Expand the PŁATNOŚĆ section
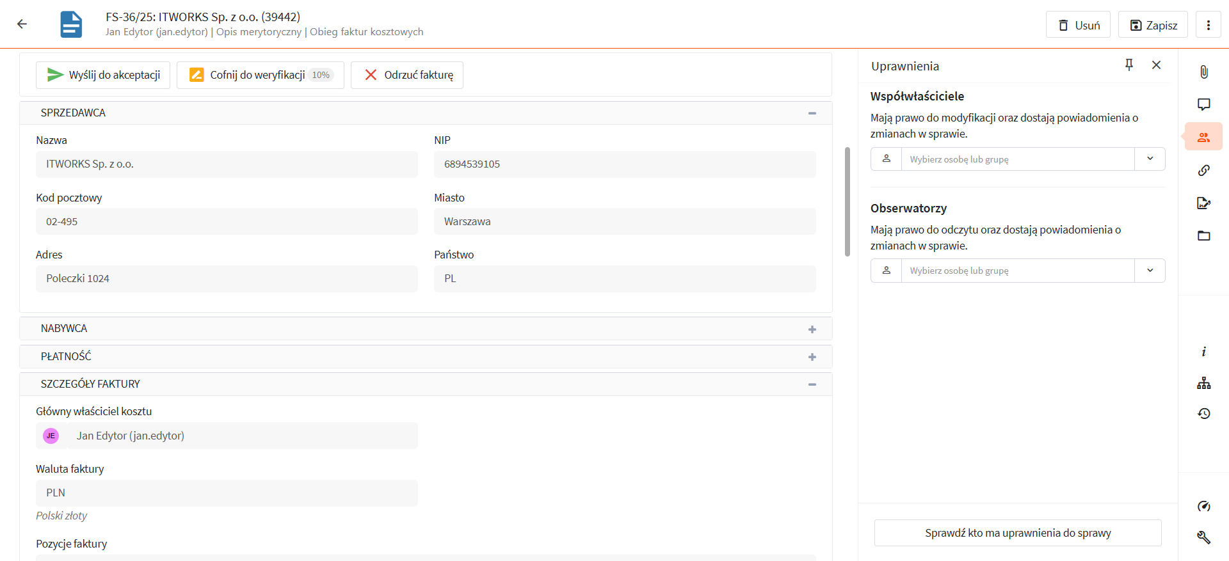The width and height of the screenshot is (1229, 561). click(812, 357)
